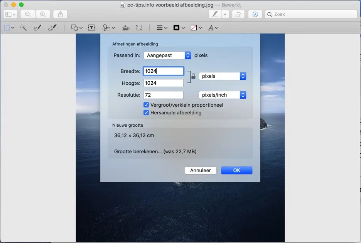
Task: Choose the rectangular selection tool
Action: [x=7, y=28]
